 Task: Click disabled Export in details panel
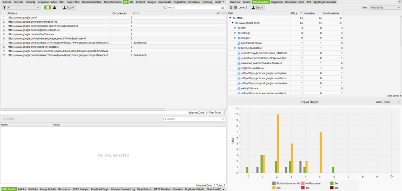tap(9, 119)
